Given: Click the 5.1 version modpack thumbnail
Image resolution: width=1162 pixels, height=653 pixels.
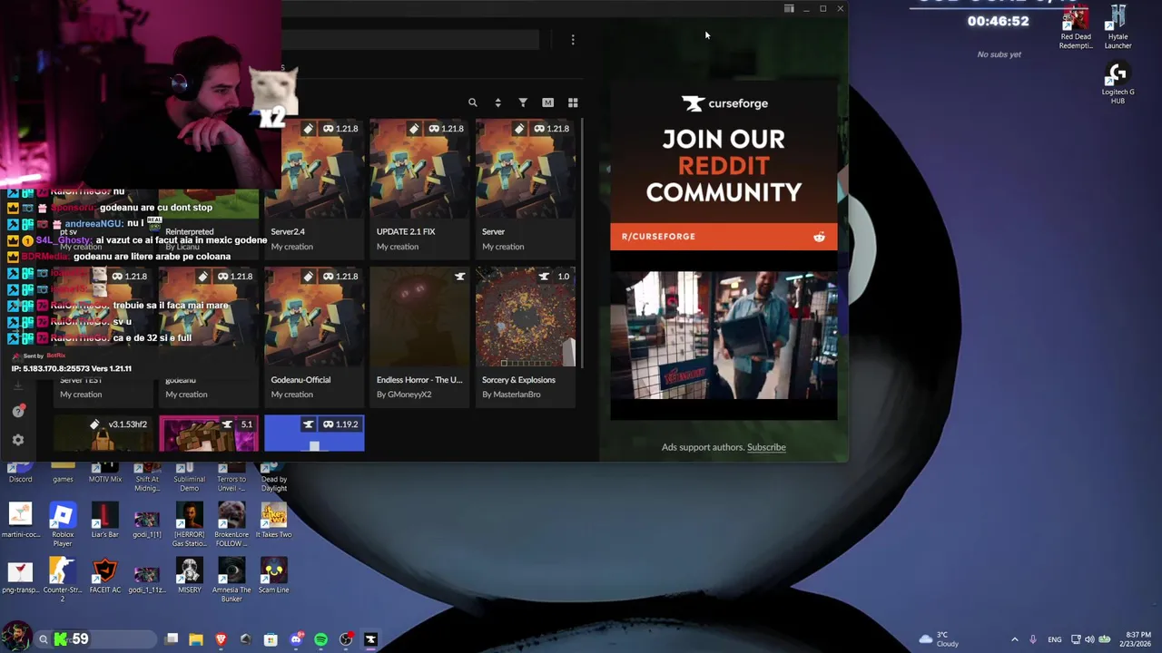Looking at the screenshot, I should [x=209, y=434].
